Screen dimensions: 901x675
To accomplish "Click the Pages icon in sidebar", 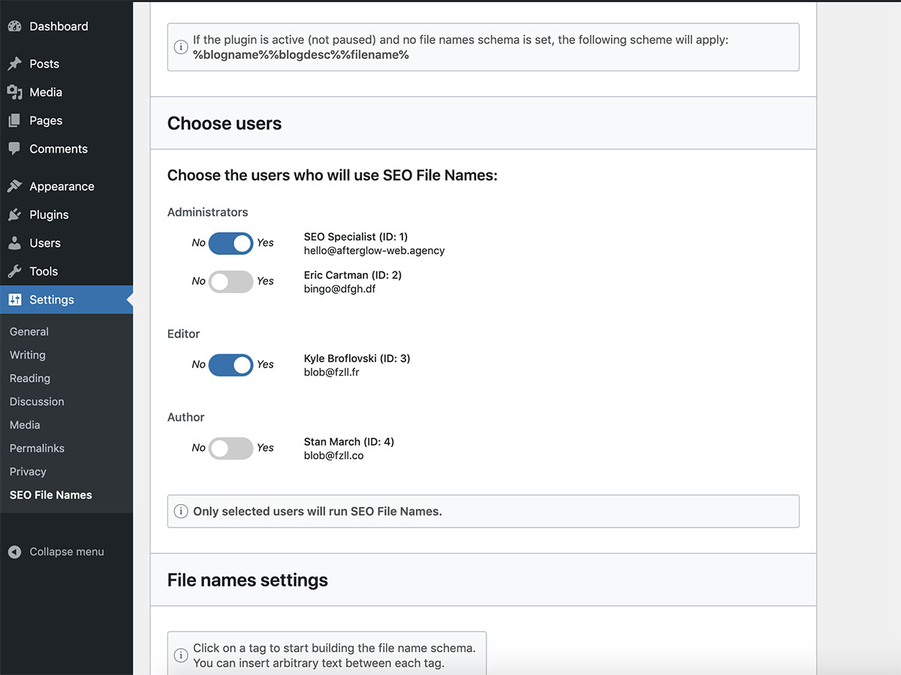I will [15, 121].
